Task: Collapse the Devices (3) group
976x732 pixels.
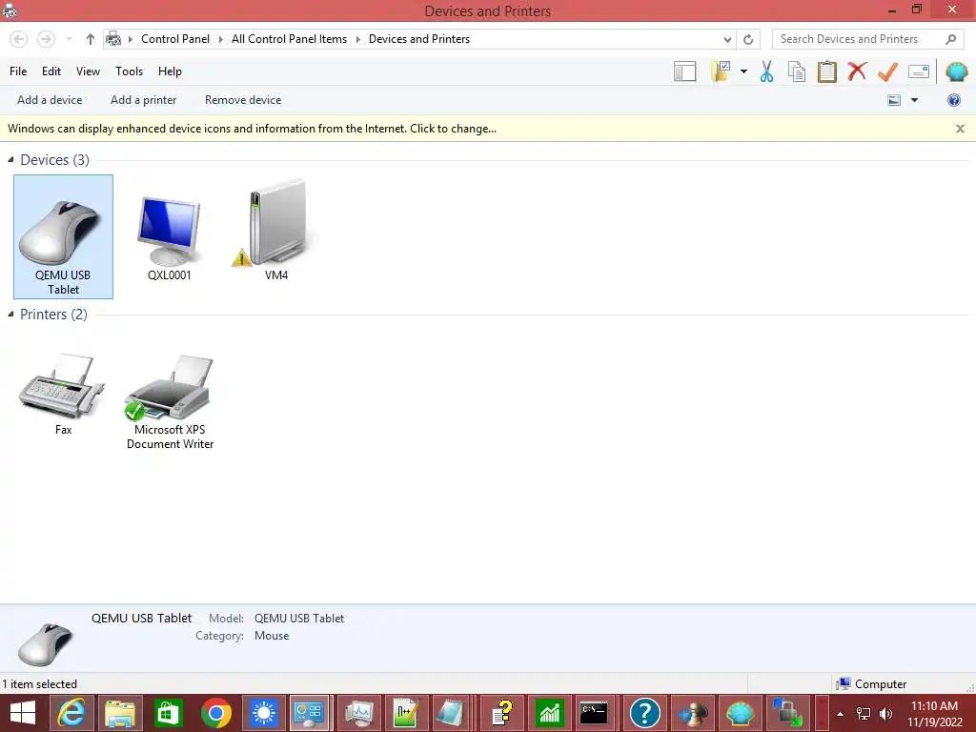Action: click(10, 160)
